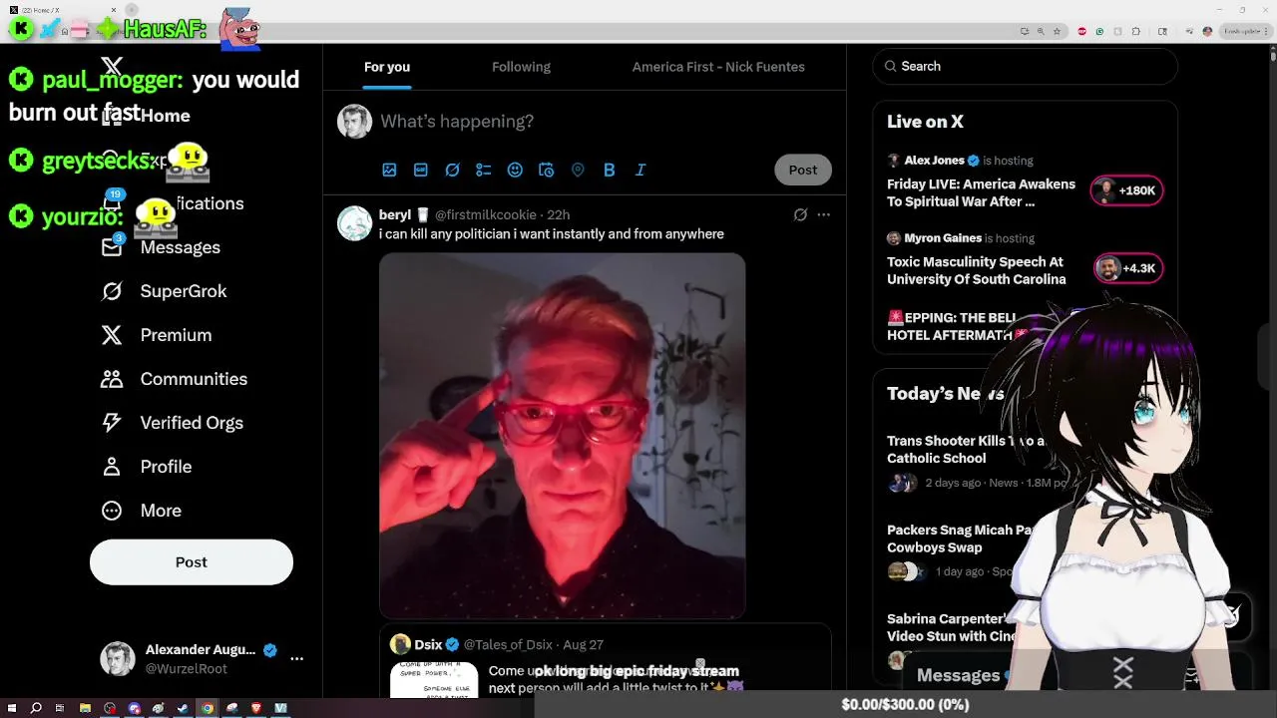Click zoom magnifier icon in address bar
The width and height of the screenshot is (1277, 718).
click(1041, 31)
